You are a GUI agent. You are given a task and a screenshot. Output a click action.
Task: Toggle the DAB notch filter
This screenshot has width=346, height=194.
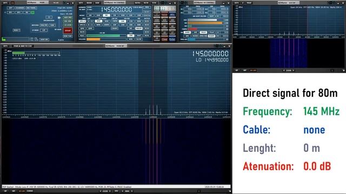point(52,25)
